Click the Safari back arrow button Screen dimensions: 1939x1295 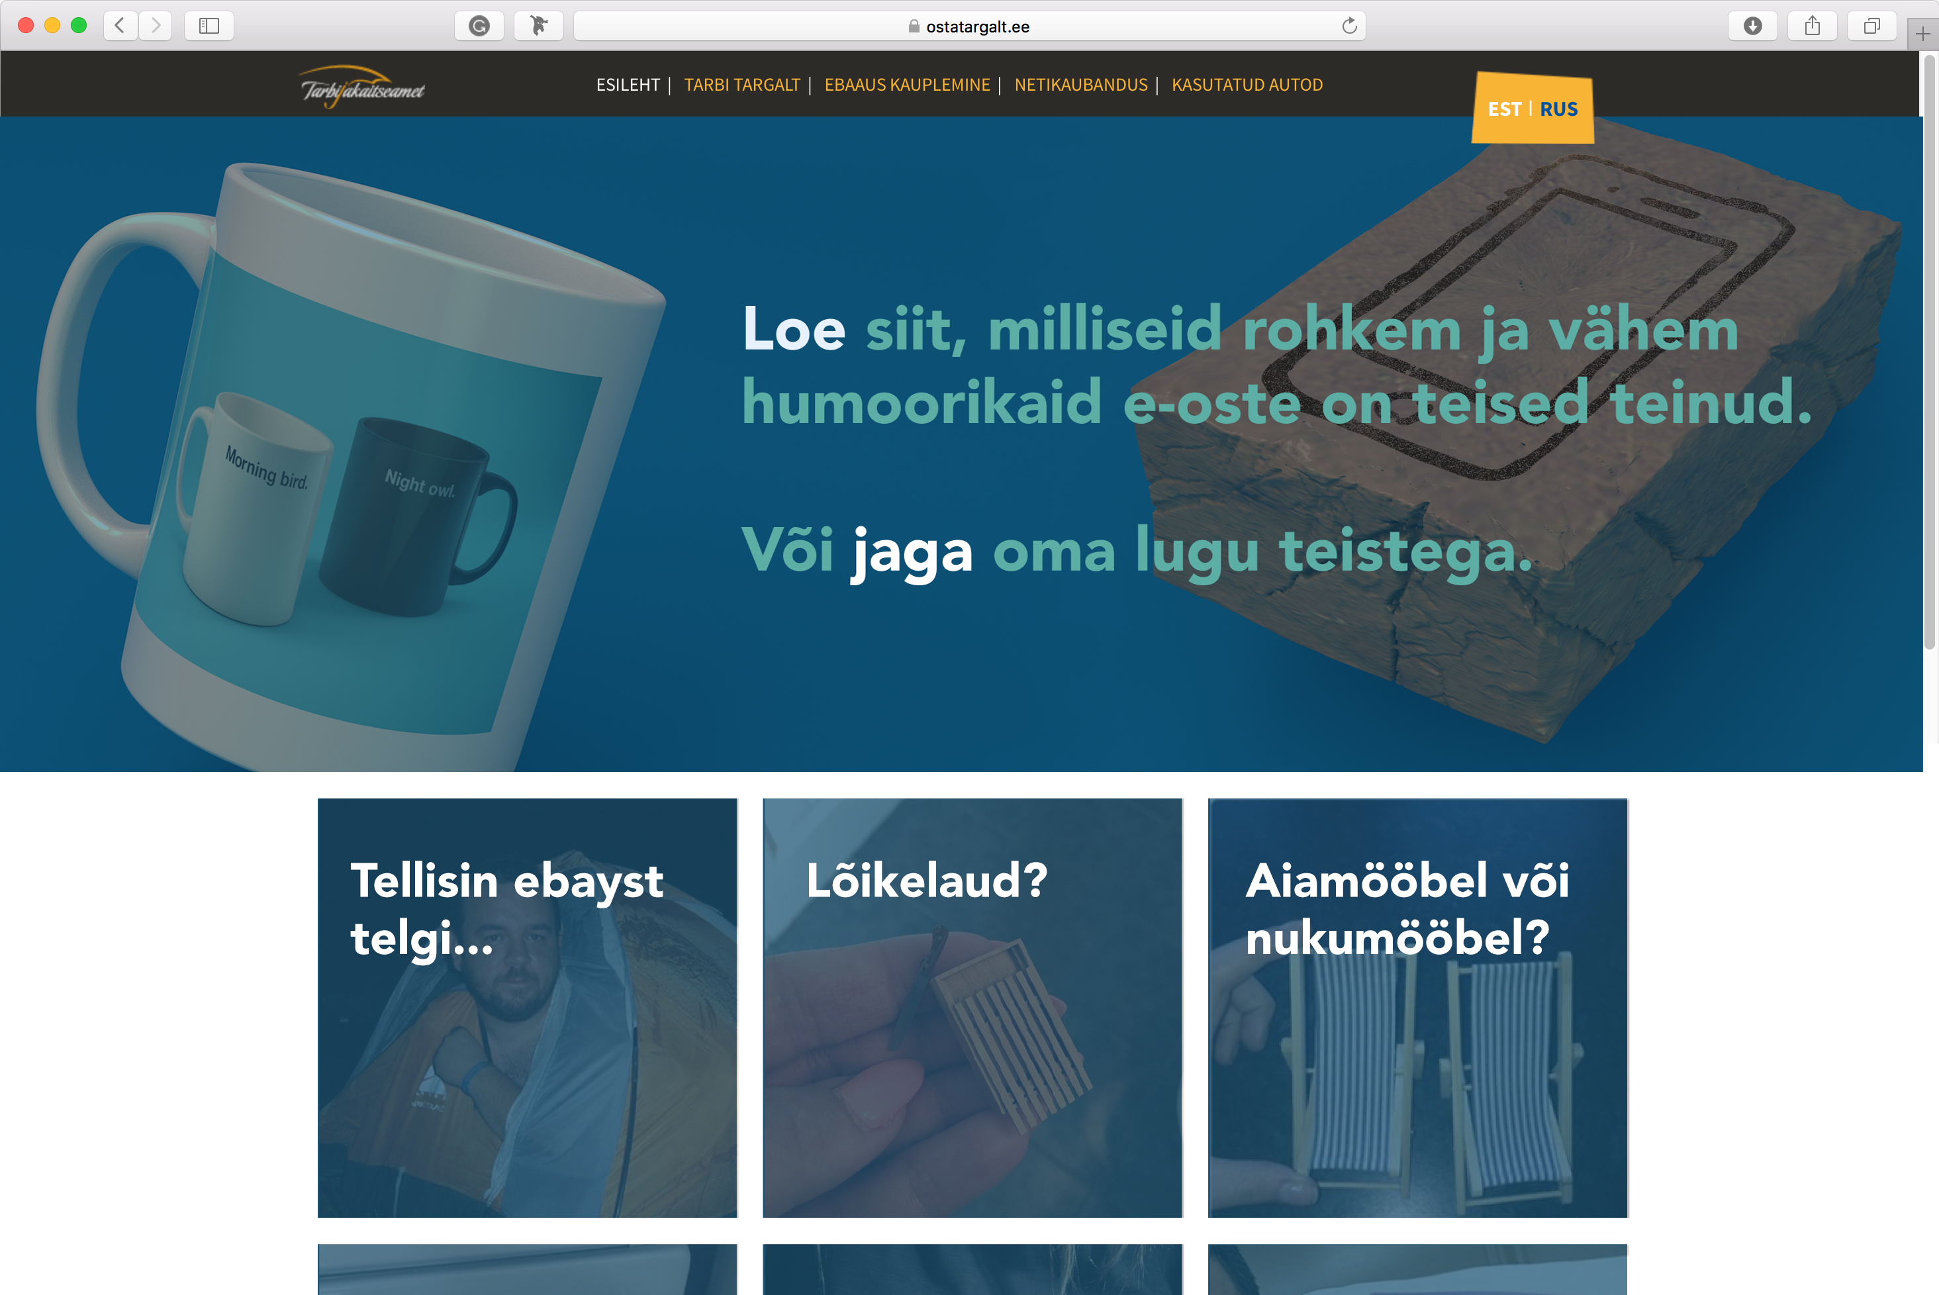(x=120, y=26)
